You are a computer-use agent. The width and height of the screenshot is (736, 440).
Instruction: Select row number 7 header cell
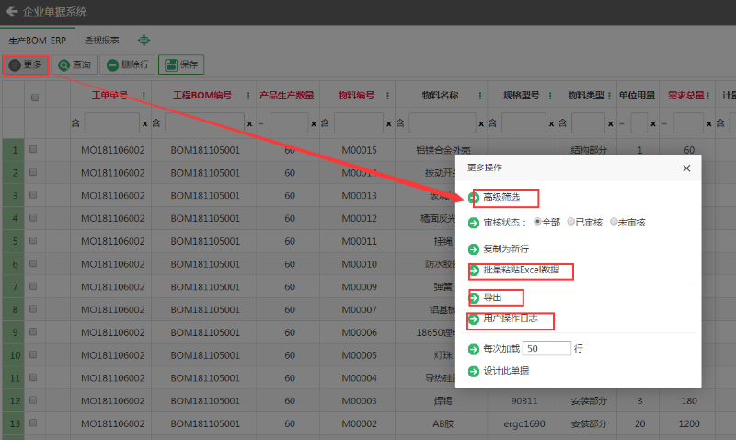pos(14,286)
